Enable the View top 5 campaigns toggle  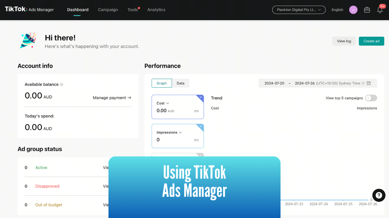(x=370, y=98)
